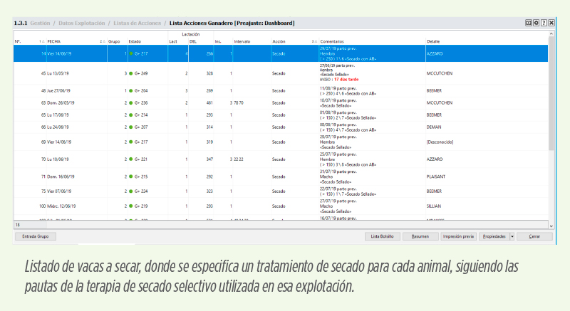570x311 pixels.
Task: Click the record count 18 in status bar
Action: coord(17,225)
